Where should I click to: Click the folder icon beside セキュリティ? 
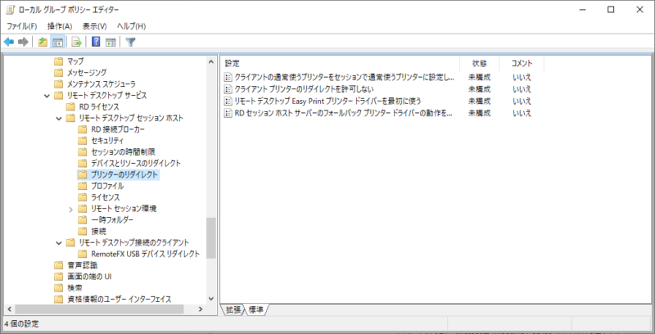click(83, 141)
